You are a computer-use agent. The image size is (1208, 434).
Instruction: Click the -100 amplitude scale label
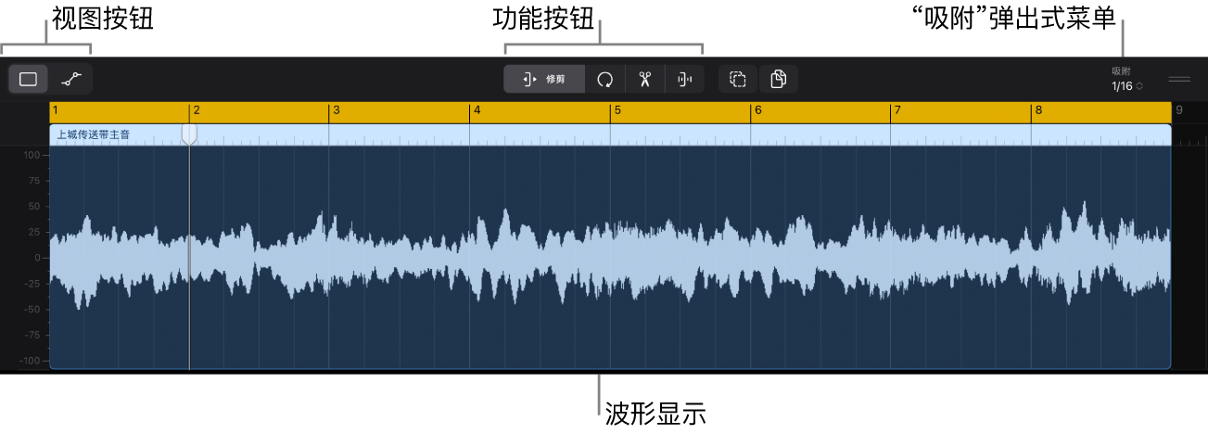(32, 360)
